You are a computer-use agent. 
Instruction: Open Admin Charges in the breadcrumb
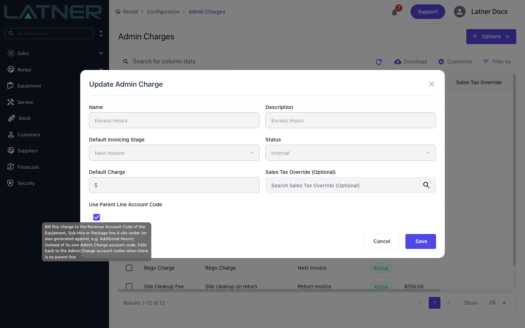tap(207, 12)
